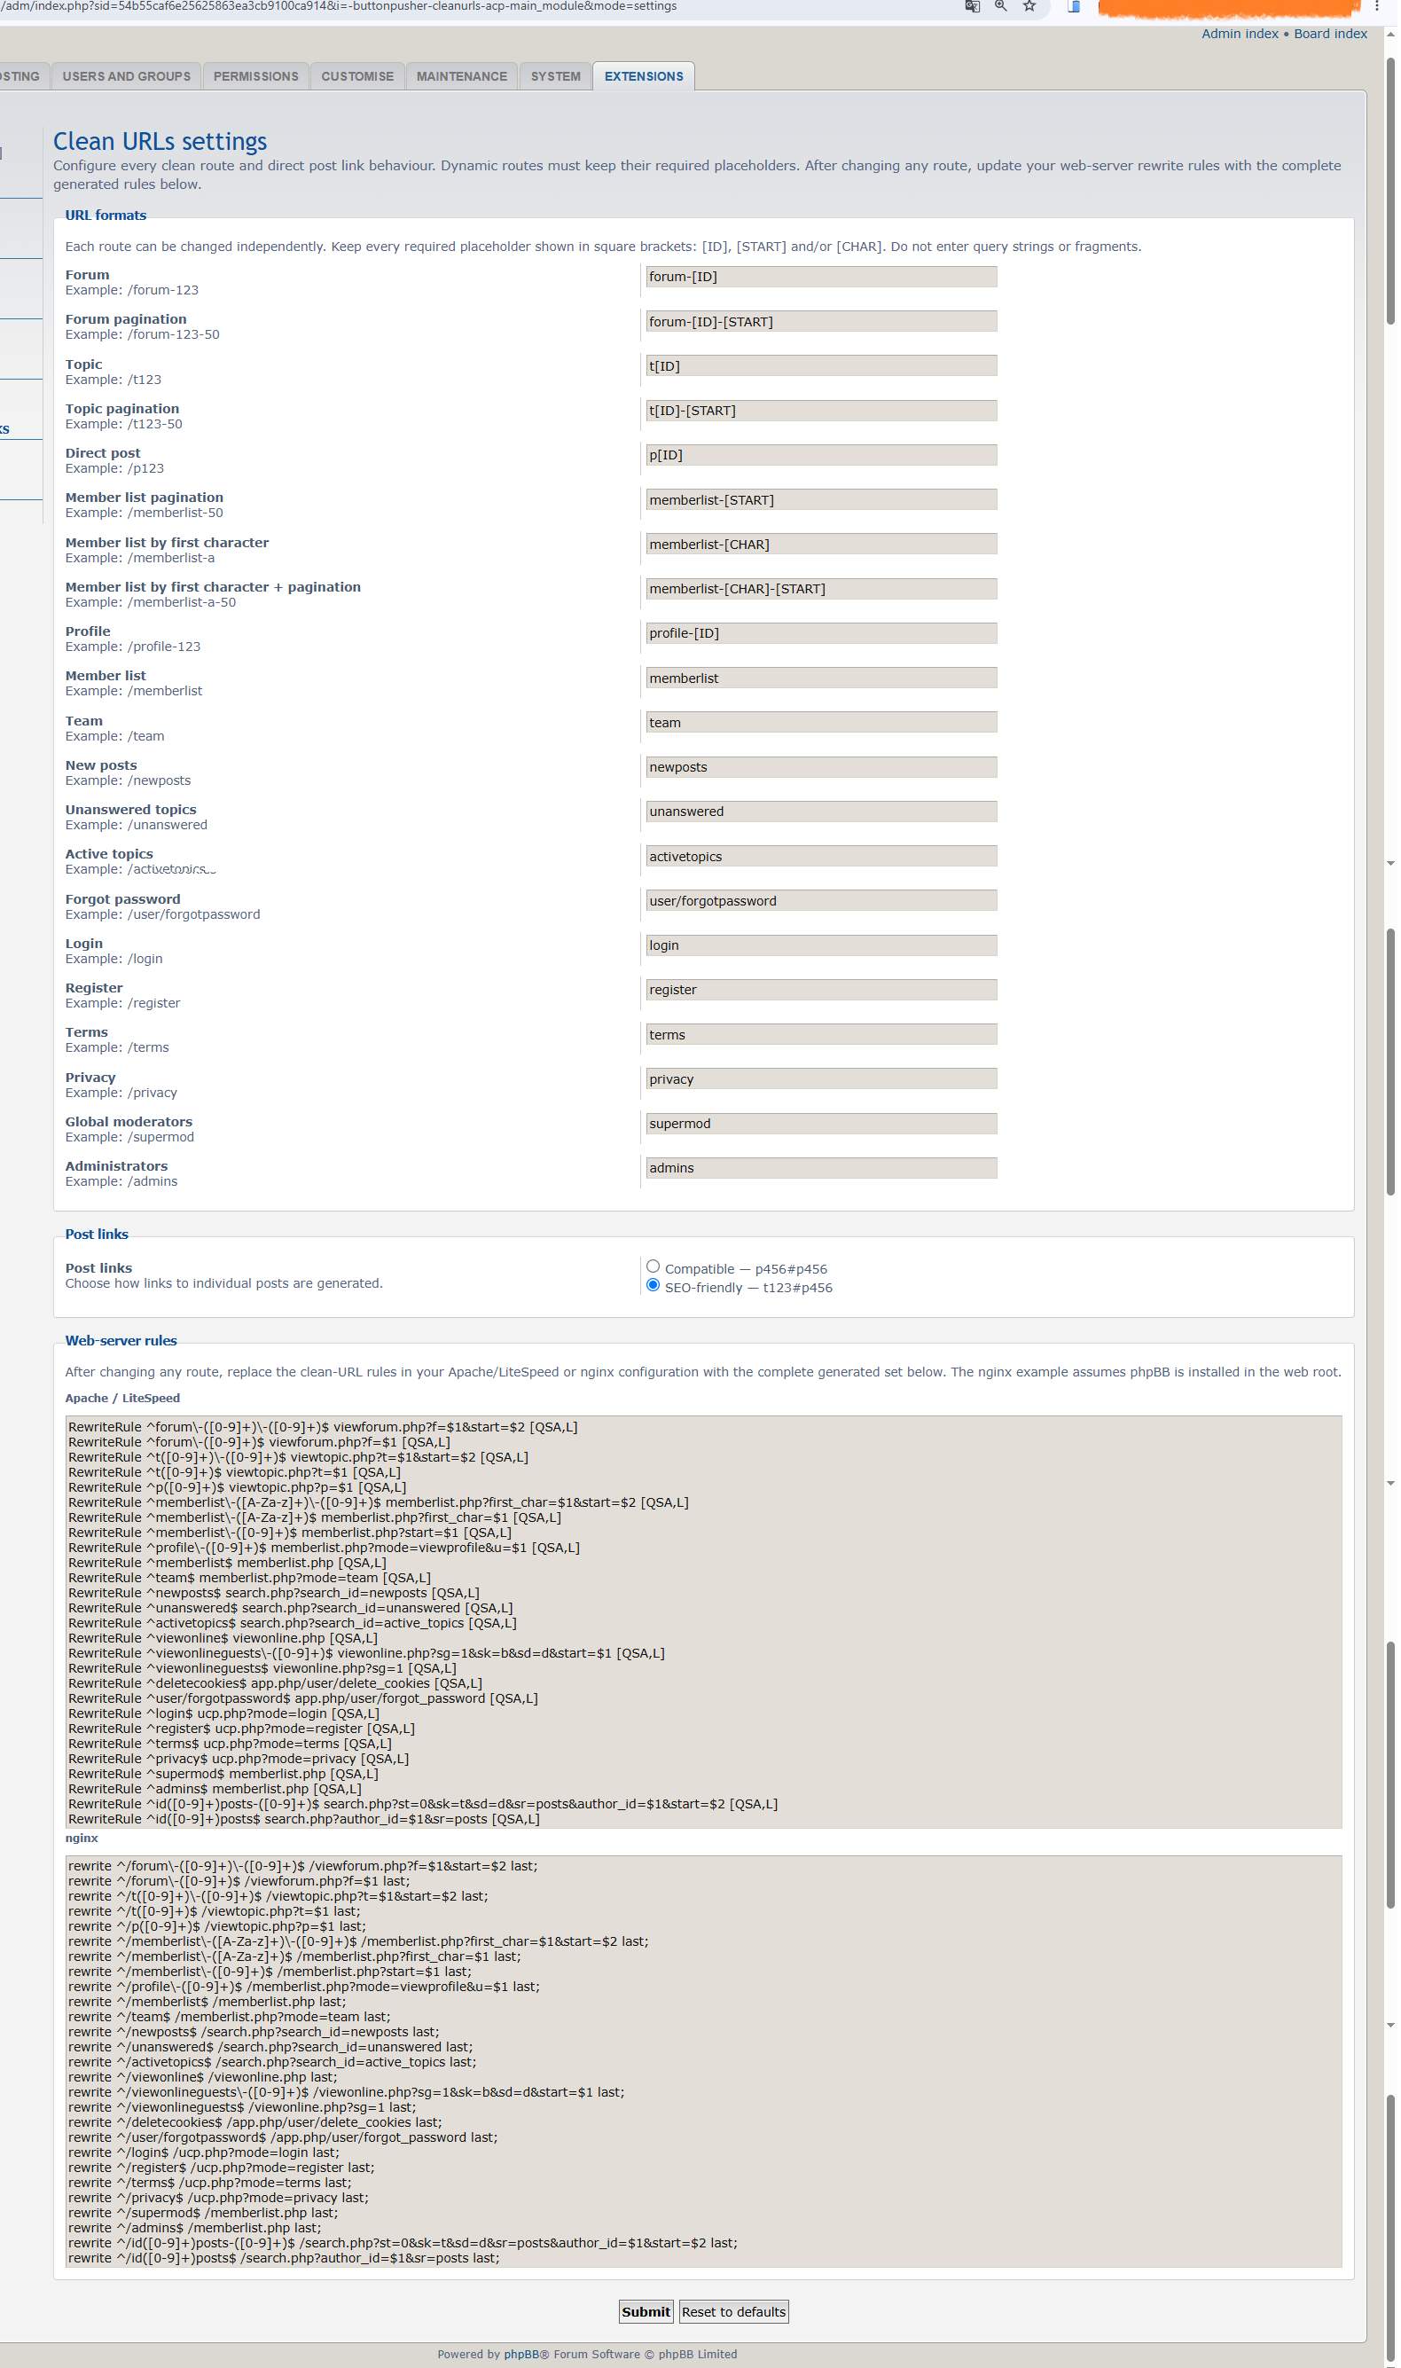Click the translate page icon
Viewport: 1401px width, 2368px height.
[973, 6]
